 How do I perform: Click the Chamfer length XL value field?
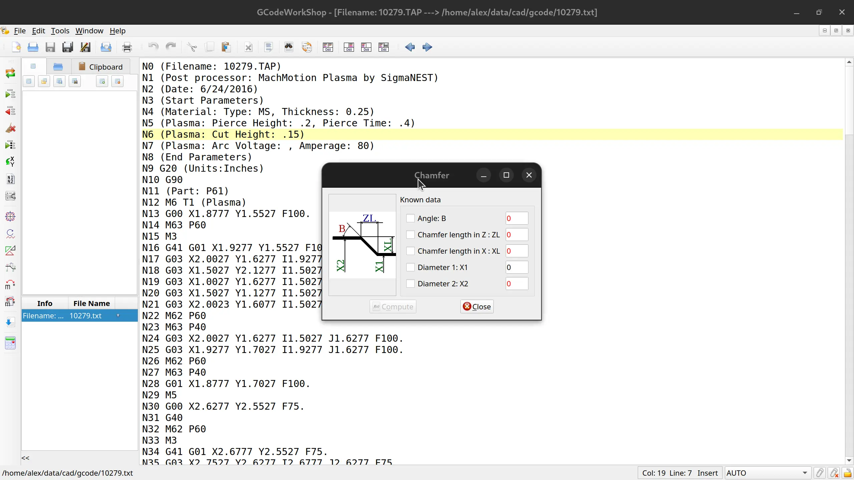pos(517,251)
